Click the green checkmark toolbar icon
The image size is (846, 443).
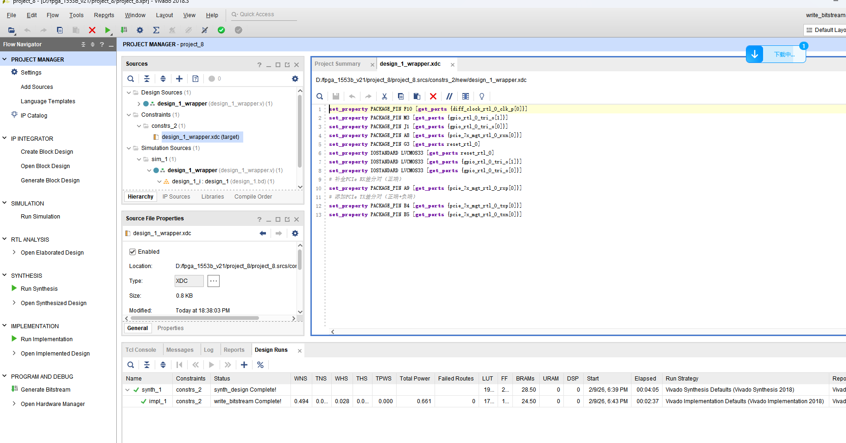click(x=221, y=30)
